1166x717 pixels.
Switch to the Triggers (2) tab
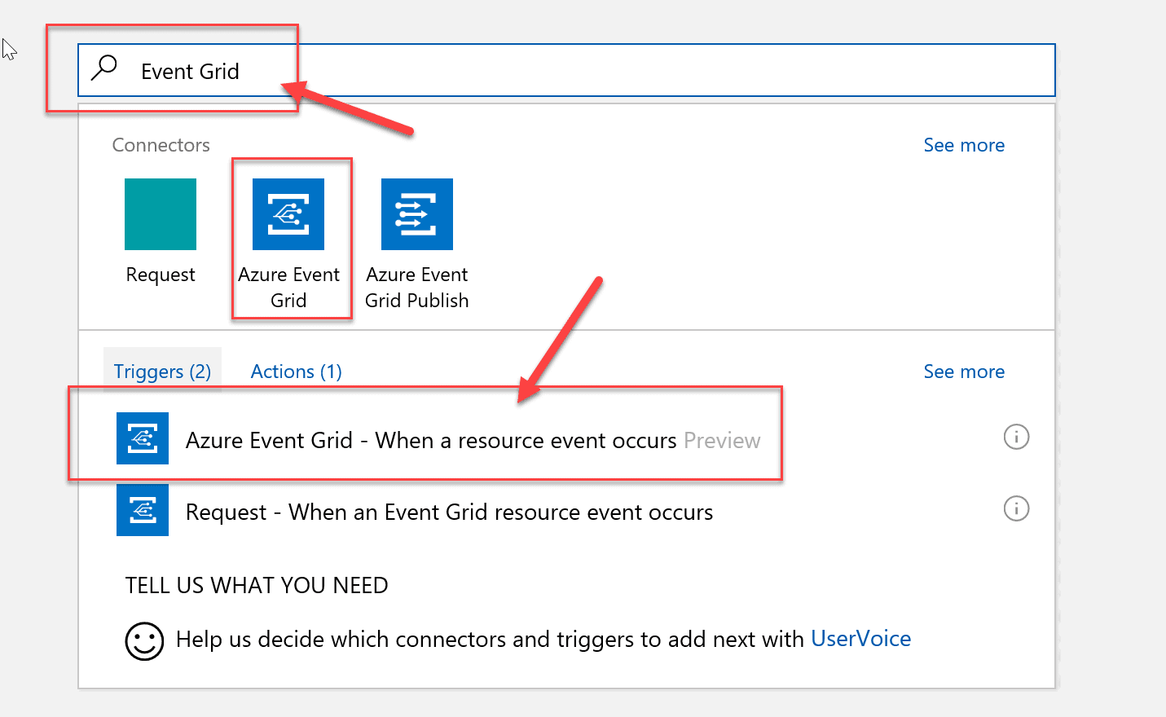162,372
